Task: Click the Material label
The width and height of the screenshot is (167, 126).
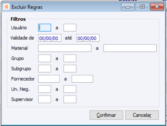Action: [x=20, y=48]
